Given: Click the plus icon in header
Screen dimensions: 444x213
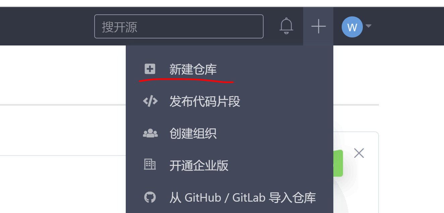Looking at the screenshot, I should (318, 26).
